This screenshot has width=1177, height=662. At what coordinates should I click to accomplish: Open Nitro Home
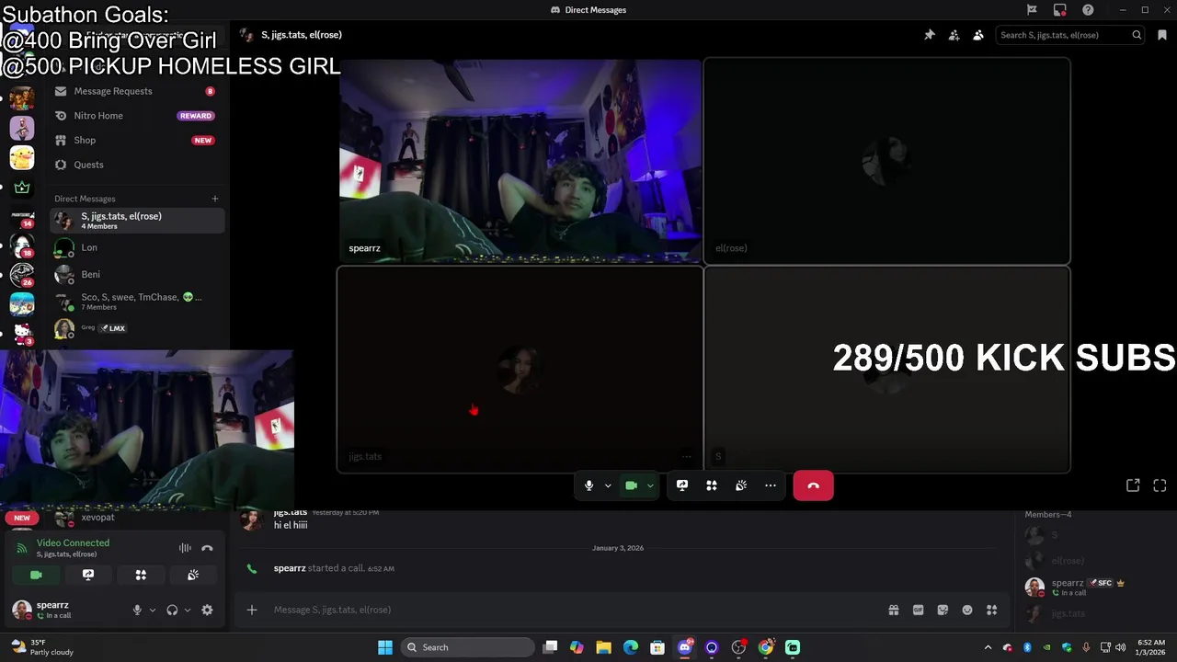tap(137, 116)
